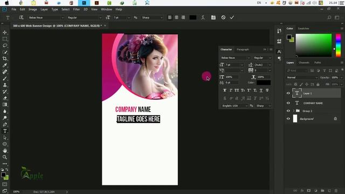
Task: Select the Background layer thumbnail
Action: 295,119
